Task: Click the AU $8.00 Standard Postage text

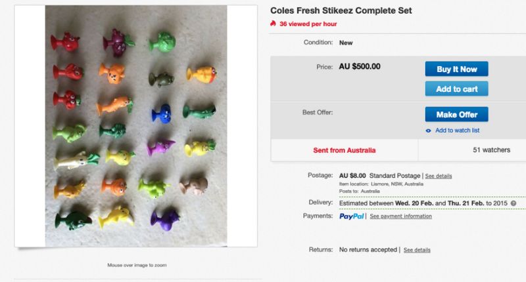Action: coord(379,176)
